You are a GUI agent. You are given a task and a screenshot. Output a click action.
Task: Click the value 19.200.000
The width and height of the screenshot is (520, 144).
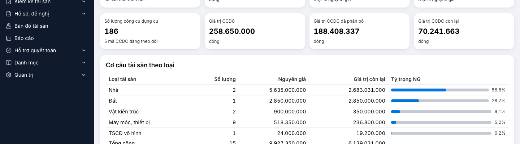tap(371, 133)
